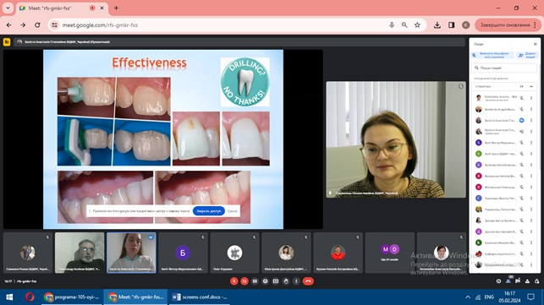Image resolution: width=544 pixels, height=305 pixels.
Task: Toggle captions button in call controls
Action: [255, 281]
